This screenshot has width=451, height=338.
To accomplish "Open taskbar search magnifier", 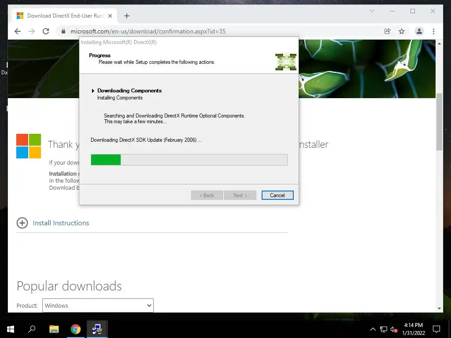I will point(32,329).
